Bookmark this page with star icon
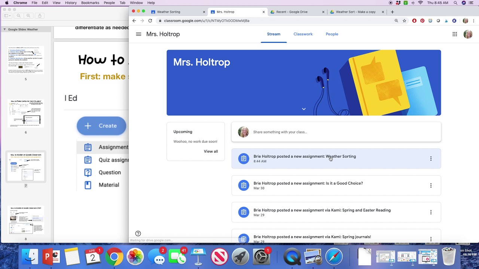Screen dimensions: 479x269 coord(404,21)
